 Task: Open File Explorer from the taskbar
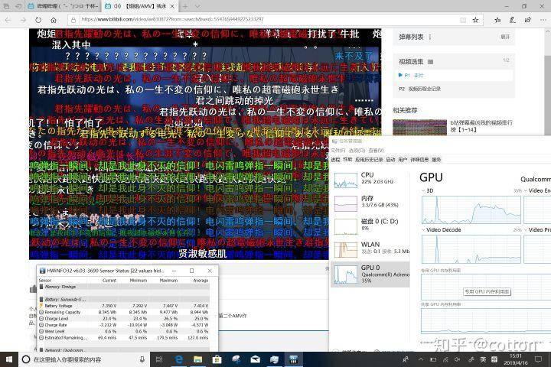198,359
